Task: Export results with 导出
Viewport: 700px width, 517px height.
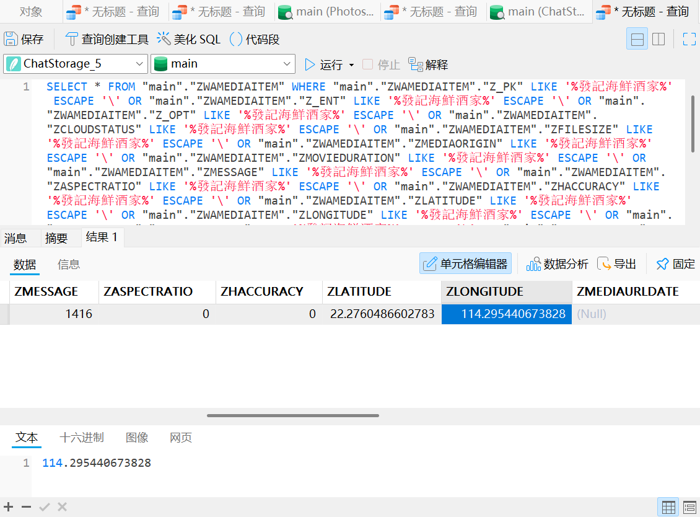Action: pos(616,264)
